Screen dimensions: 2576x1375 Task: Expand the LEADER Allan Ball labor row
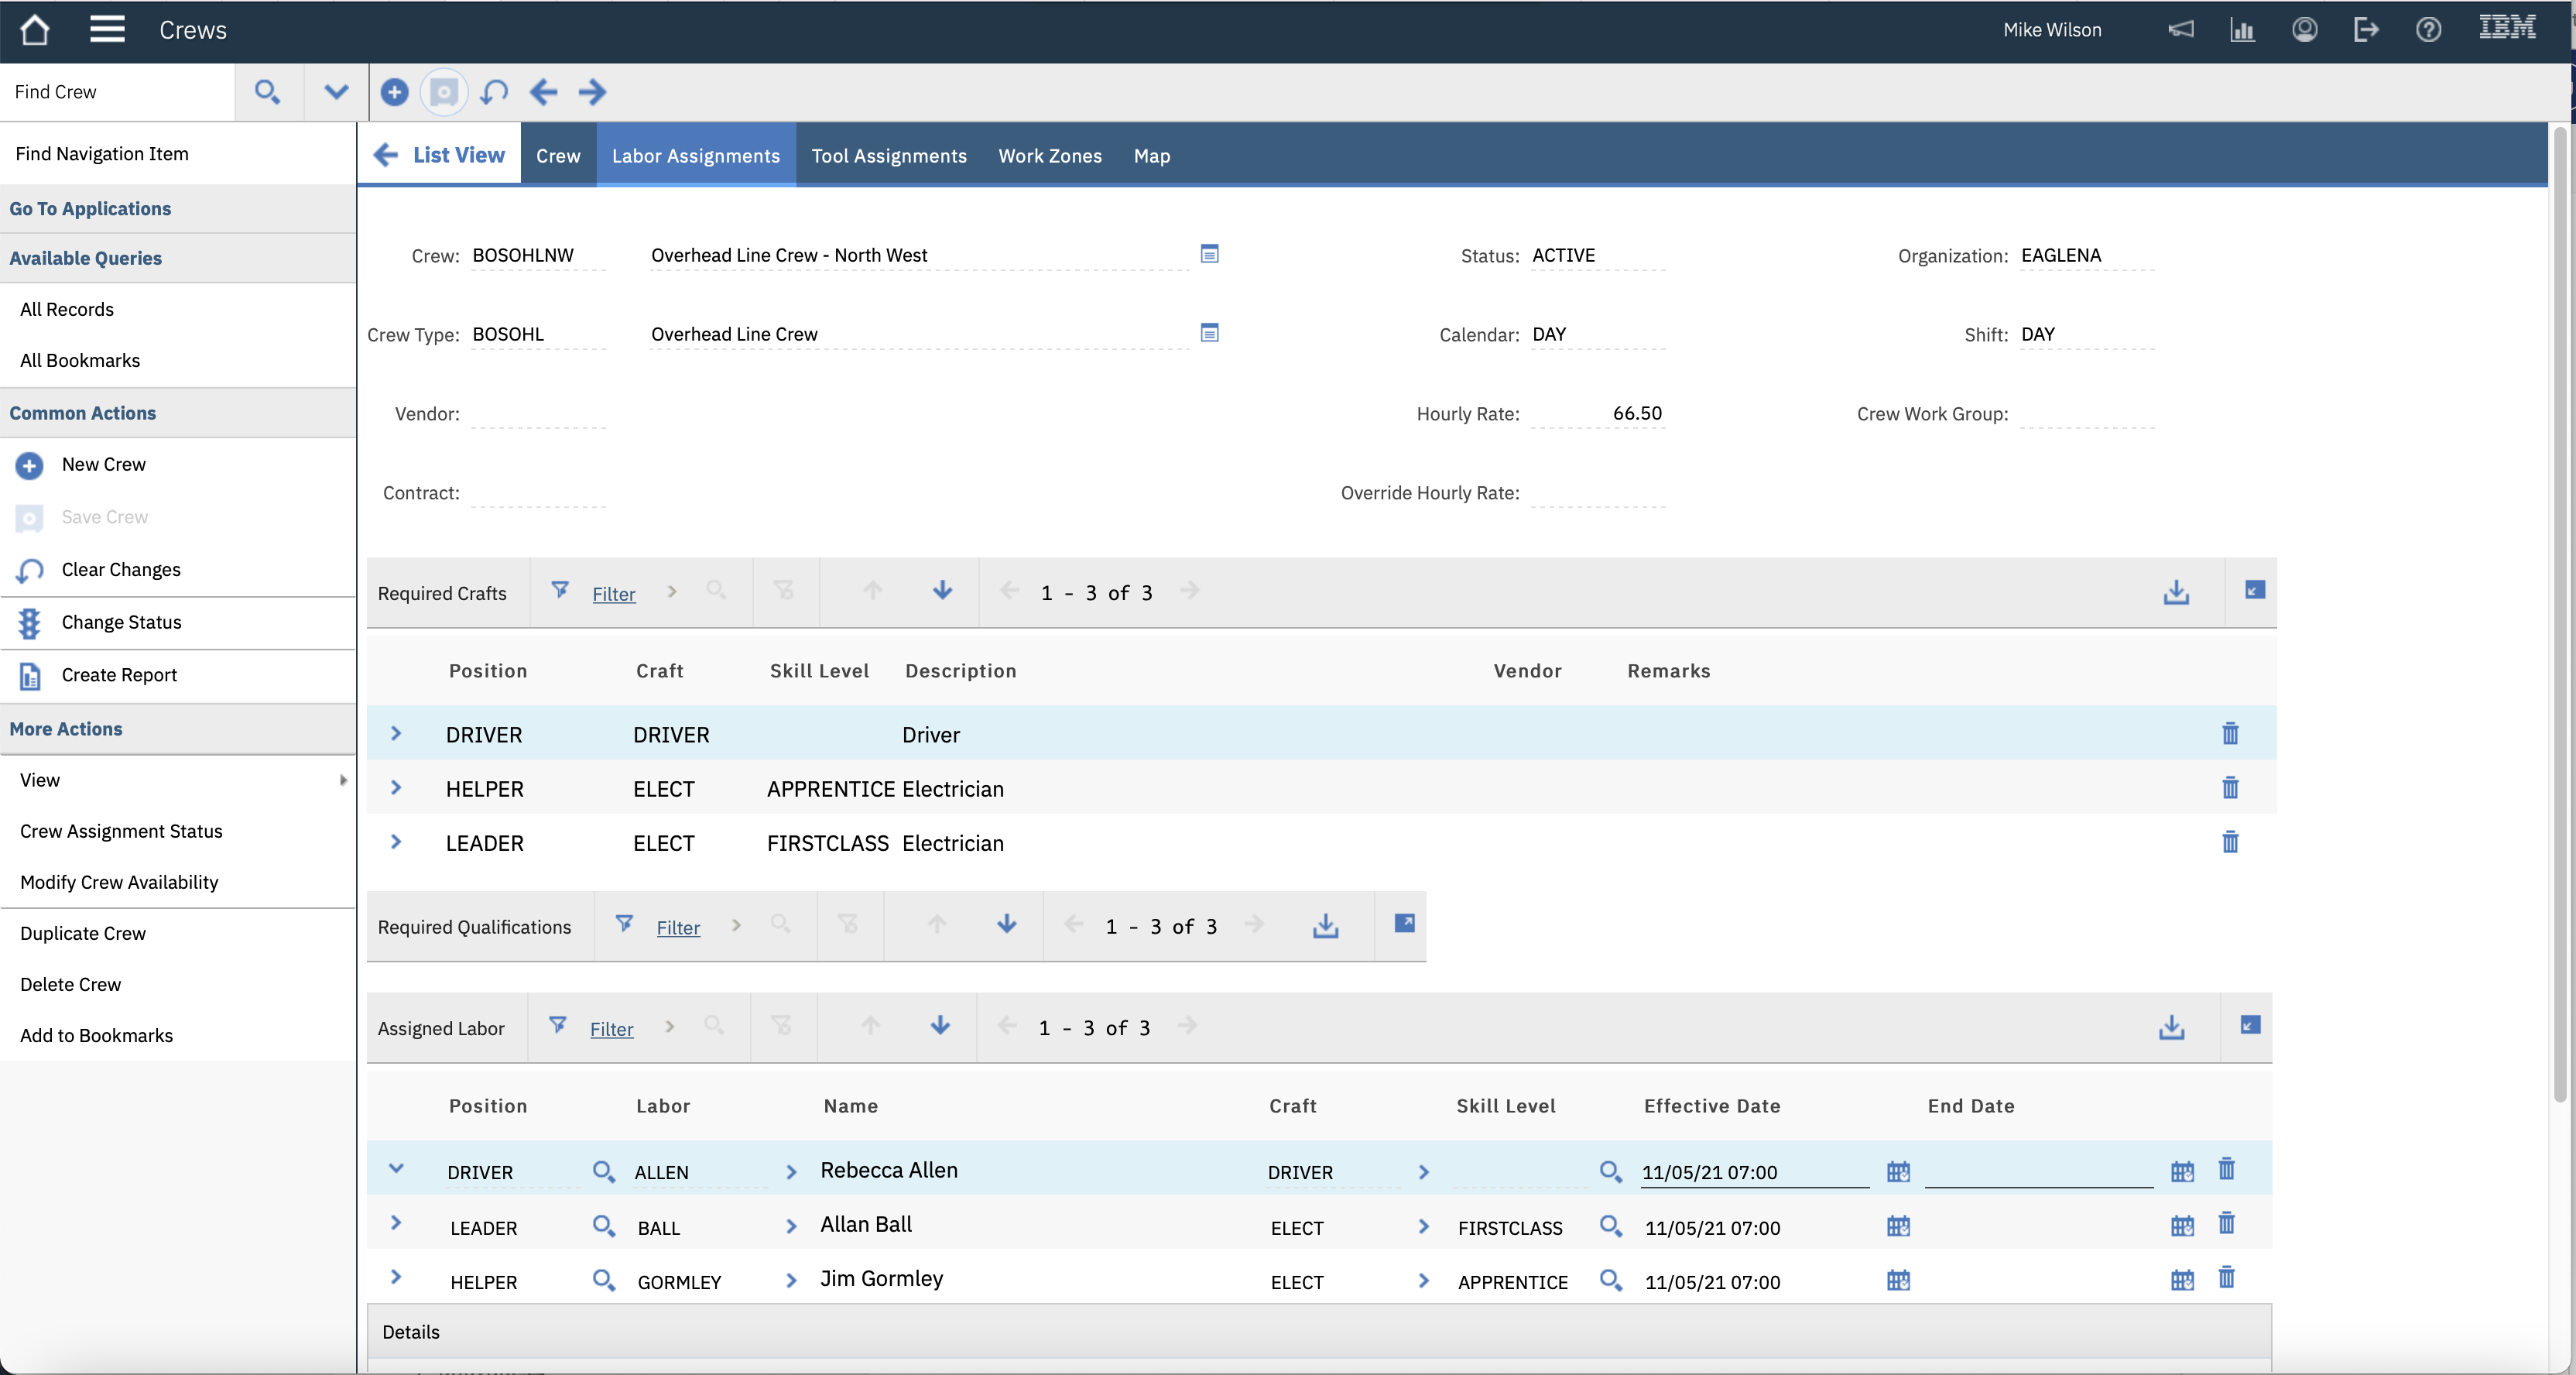tap(396, 1223)
